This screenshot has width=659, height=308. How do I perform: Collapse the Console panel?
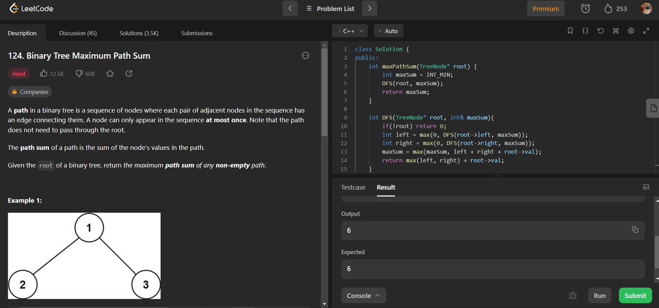coord(364,295)
